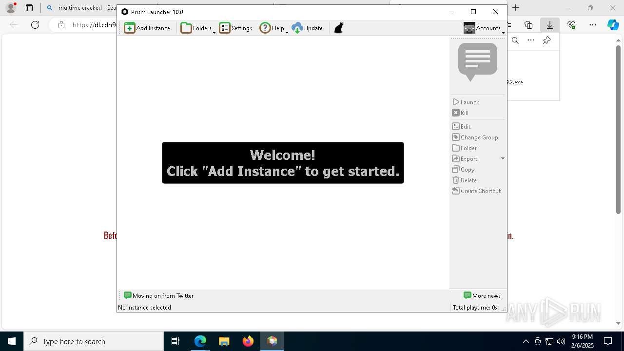
Task: Click the More news button
Action: [x=482, y=295]
